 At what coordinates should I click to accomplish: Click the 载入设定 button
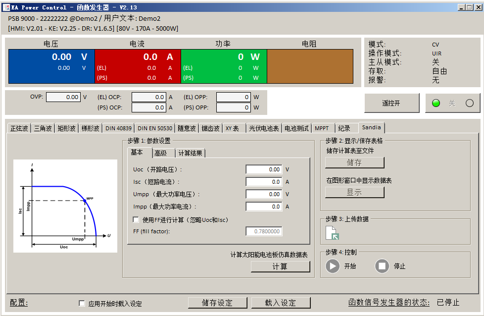281,303
